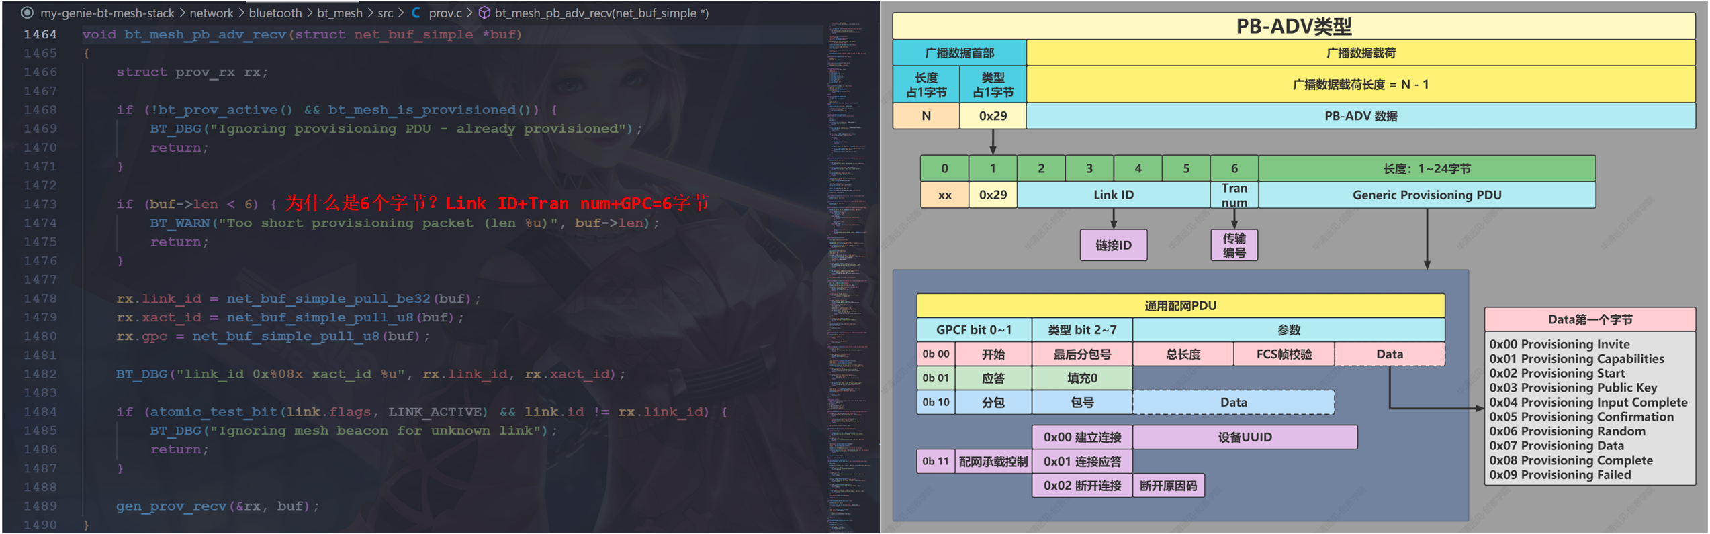Click line number 1489 in the gutter

40,506
